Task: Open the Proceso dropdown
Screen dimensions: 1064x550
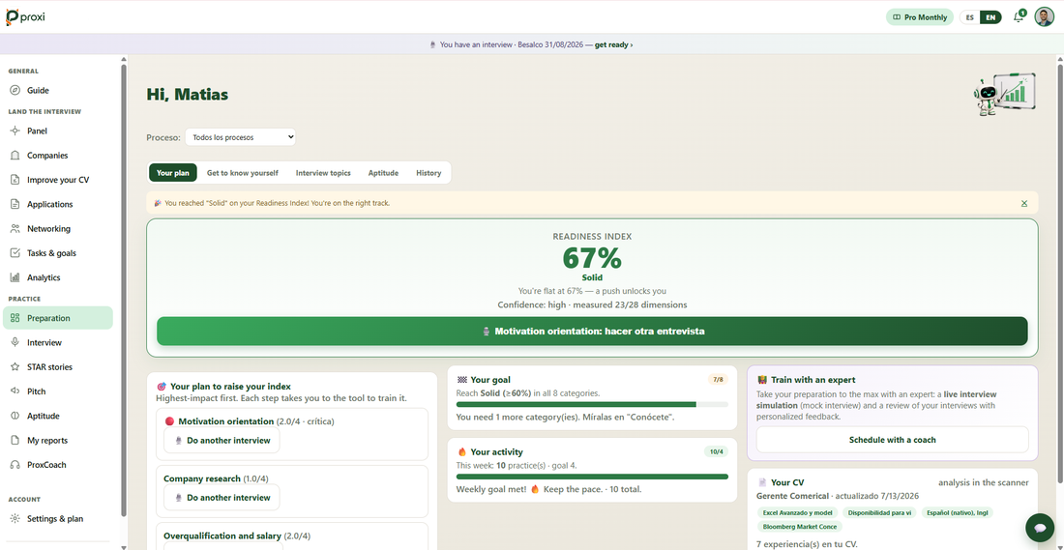Action: [240, 137]
